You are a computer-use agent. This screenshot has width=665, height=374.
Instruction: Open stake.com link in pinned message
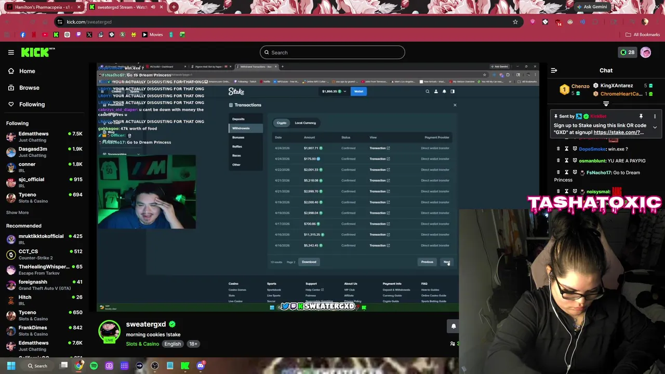point(618,132)
